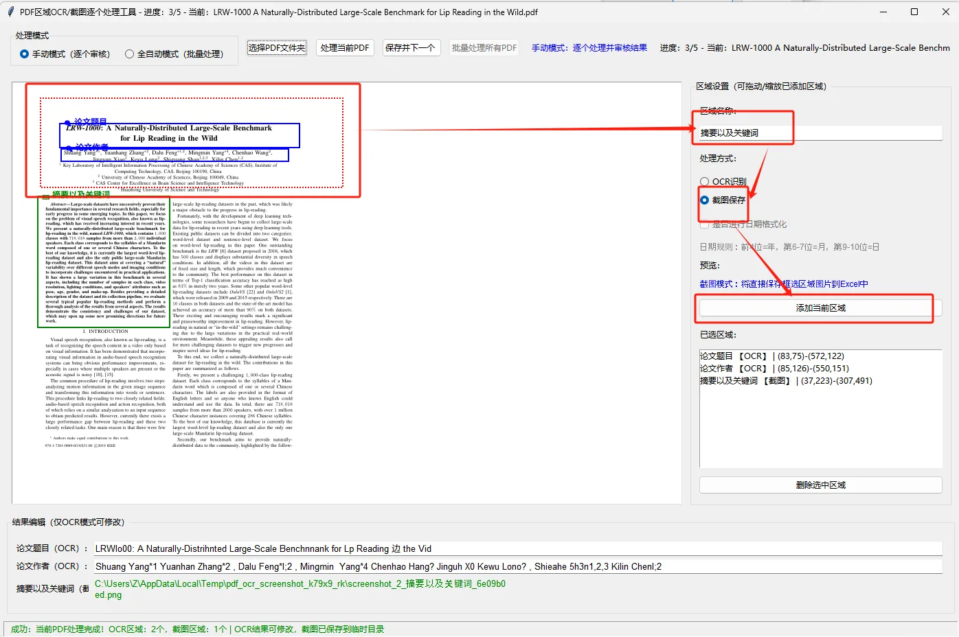The width and height of the screenshot is (959, 637).
Task: Click the app icon in the title bar
Action: 10,12
